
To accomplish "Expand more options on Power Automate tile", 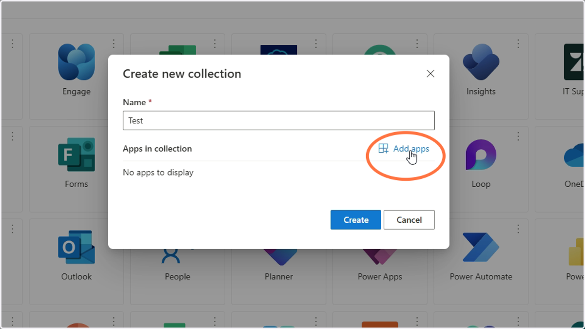I will point(518,229).
